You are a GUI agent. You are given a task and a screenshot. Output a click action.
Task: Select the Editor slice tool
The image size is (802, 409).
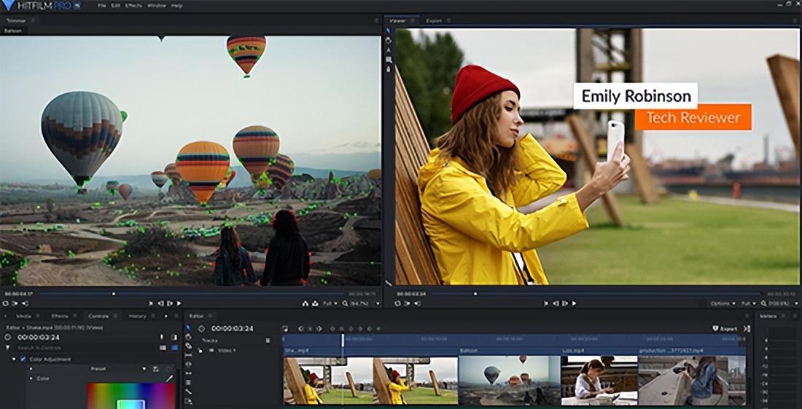pyautogui.click(x=188, y=346)
